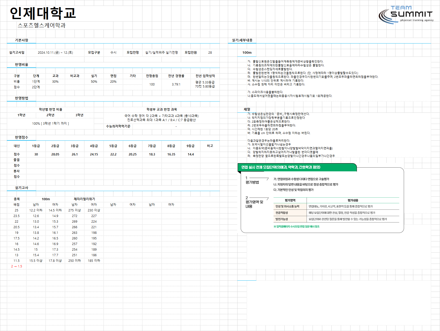Select the 학생부 교과 반영 과목 heading

[x=162, y=109]
